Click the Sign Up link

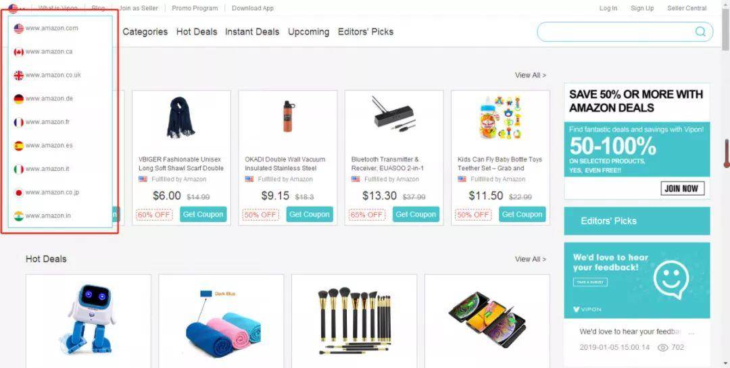[x=642, y=8]
